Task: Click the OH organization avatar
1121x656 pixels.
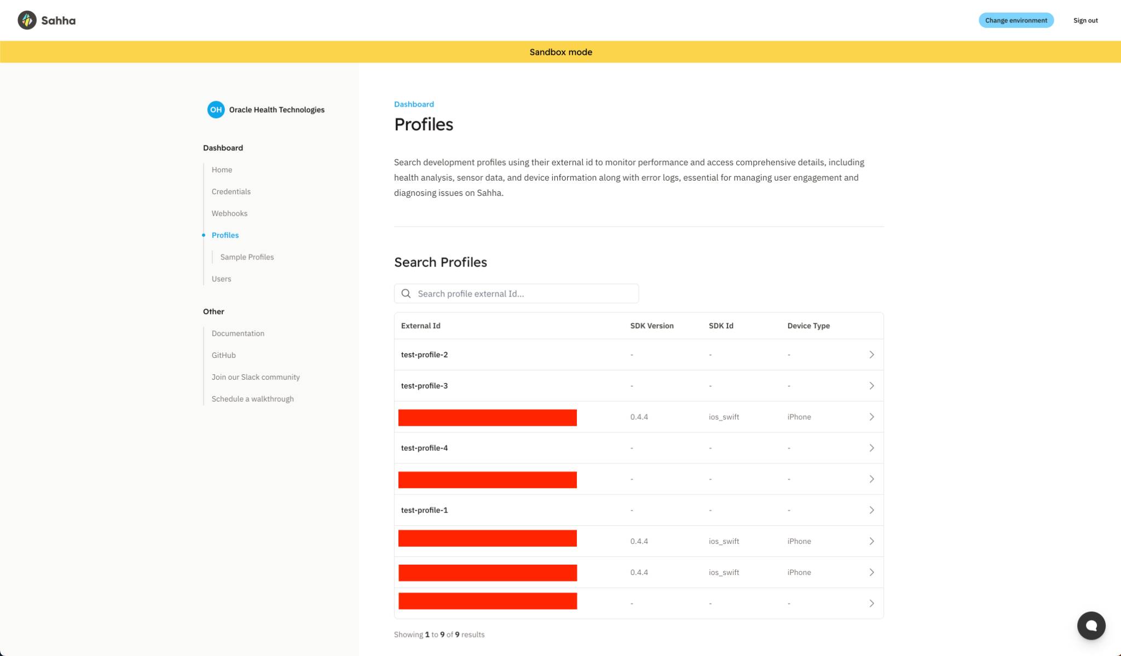Action: click(x=216, y=109)
